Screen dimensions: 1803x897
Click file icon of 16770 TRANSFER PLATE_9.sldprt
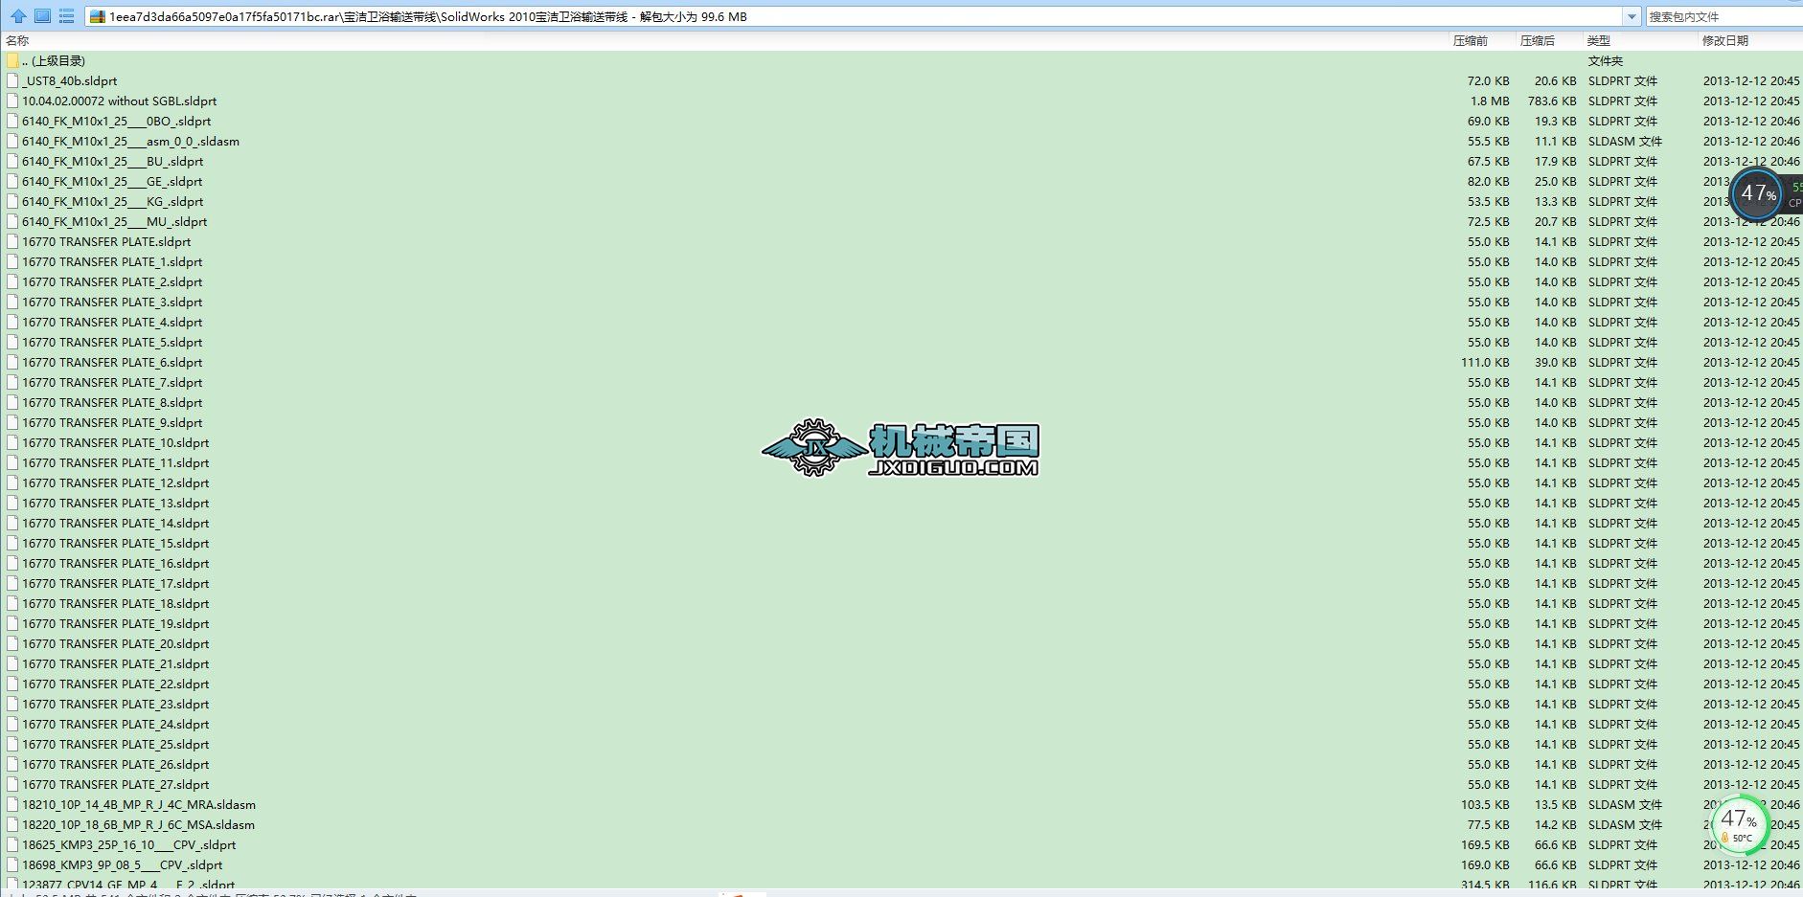[12, 422]
